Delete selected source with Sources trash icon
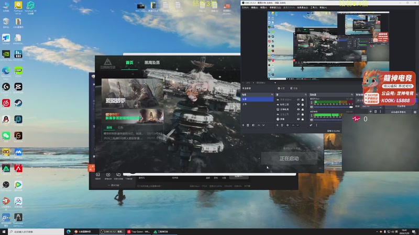The image size is (419, 235). point(282,125)
